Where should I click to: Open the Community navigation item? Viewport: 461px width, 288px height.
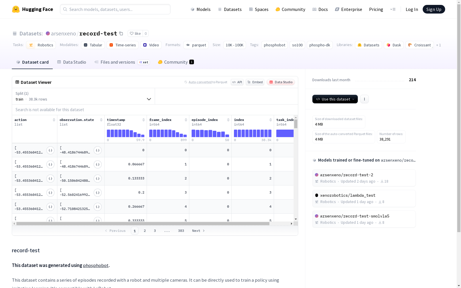pos(290,9)
